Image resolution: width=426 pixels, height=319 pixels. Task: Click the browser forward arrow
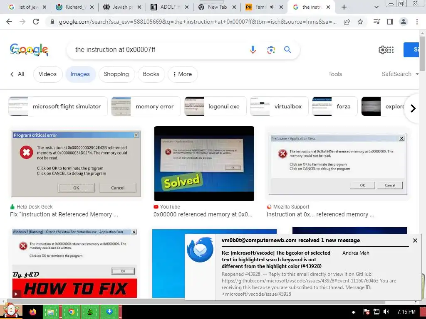tap(22, 22)
